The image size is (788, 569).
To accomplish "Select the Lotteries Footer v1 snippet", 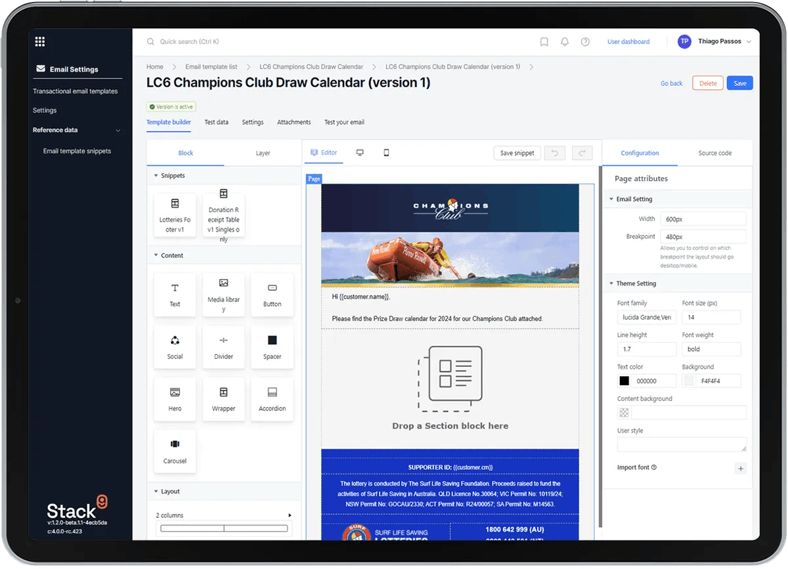I will (x=175, y=214).
